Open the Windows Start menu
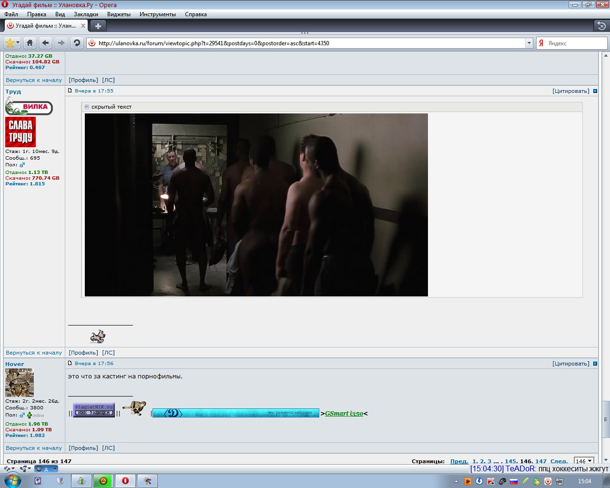The width and height of the screenshot is (610, 488). [x=12, y=480]
